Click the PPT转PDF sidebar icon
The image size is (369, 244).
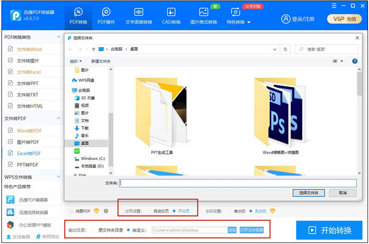coord(10,164)
